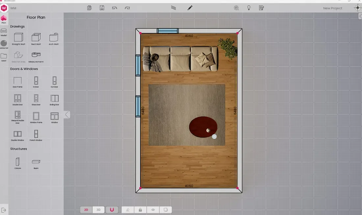Open the Local folder sidebar tab
This screenshot has height=215, width=362.
(x=4, y=57)
